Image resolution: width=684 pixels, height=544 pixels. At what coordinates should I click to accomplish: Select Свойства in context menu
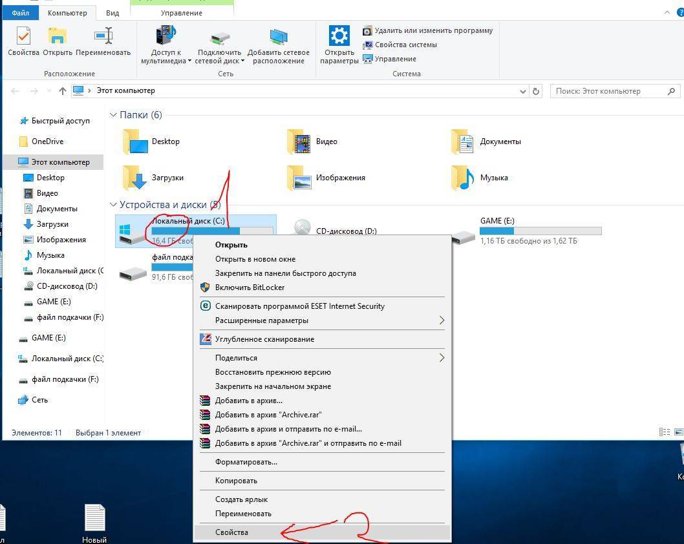231,532
